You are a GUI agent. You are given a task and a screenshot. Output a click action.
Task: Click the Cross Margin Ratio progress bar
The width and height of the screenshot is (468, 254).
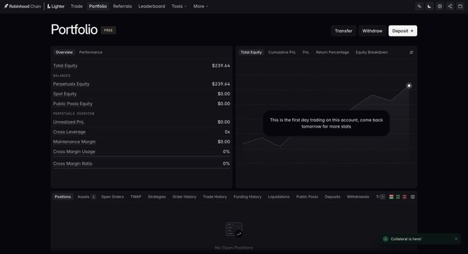coord(142,168)
